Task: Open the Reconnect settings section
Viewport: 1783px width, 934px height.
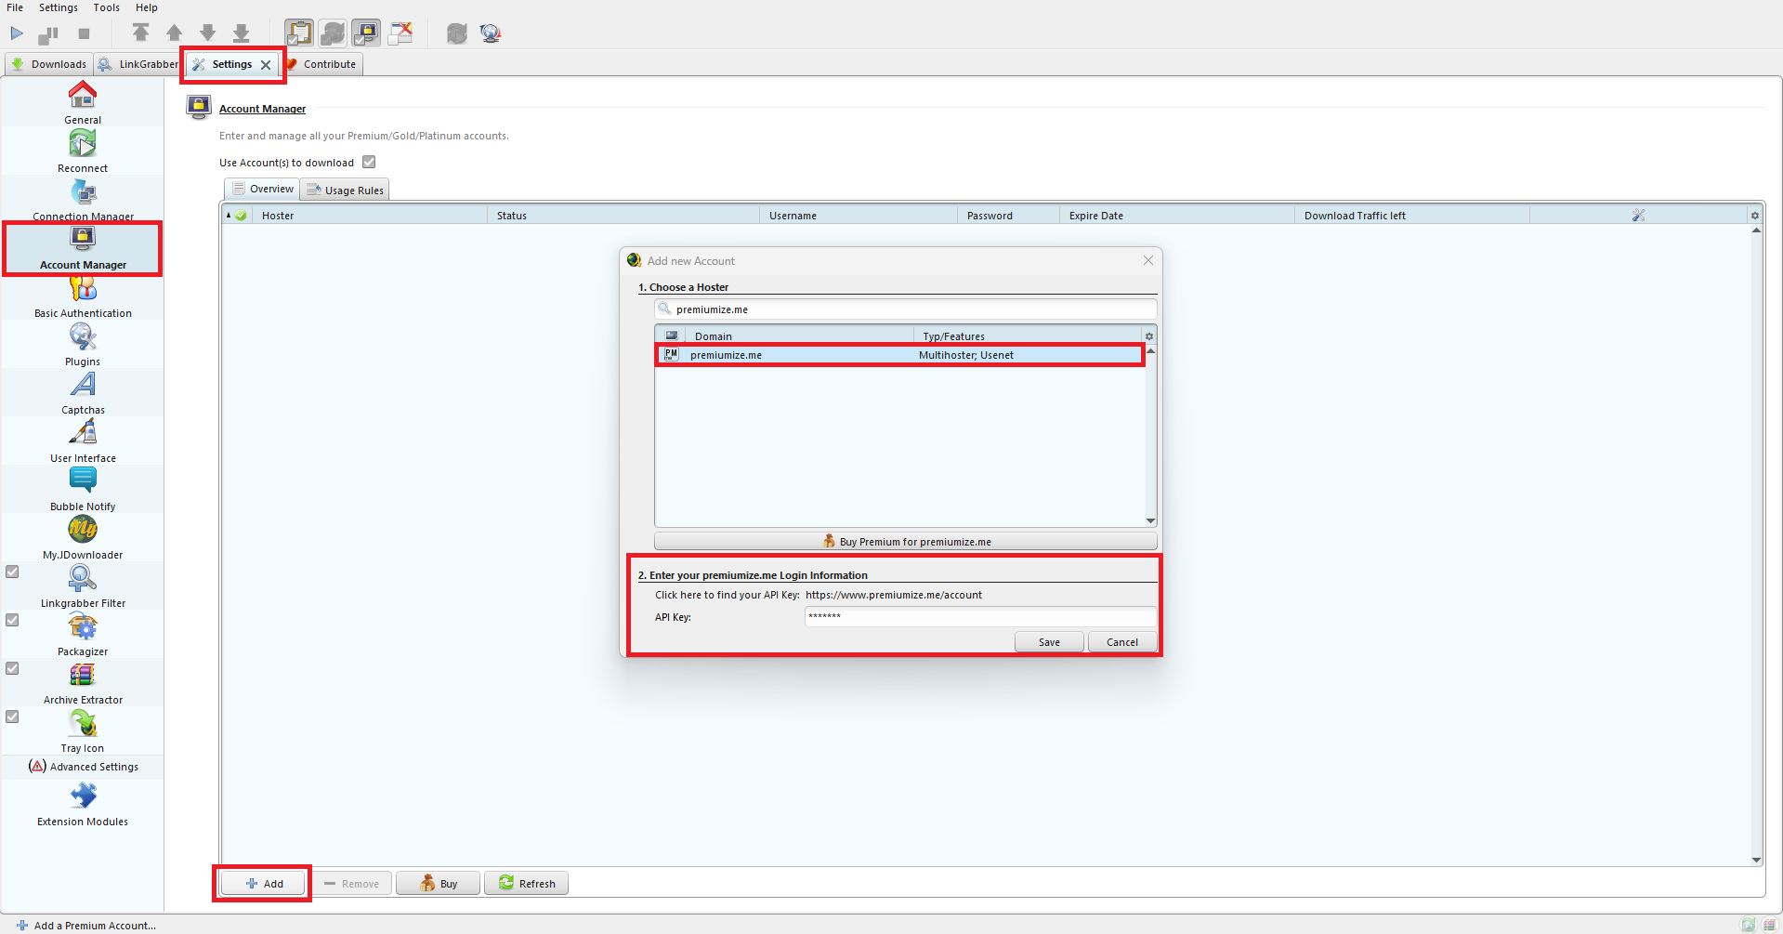Action: point(83,151)
